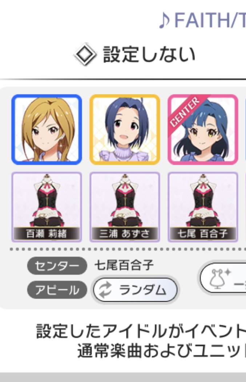Click the センター label badge
The image size is (246, 382).
pos(57,266)
